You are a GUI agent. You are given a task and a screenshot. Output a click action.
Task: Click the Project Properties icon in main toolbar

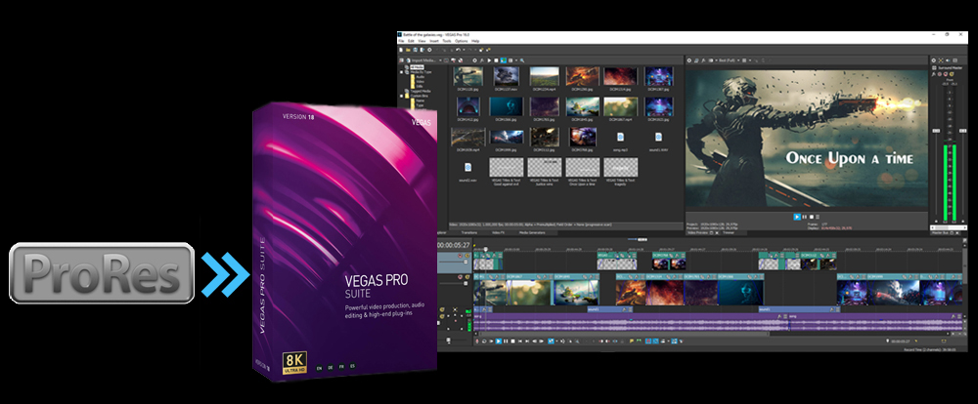point(429,50)
